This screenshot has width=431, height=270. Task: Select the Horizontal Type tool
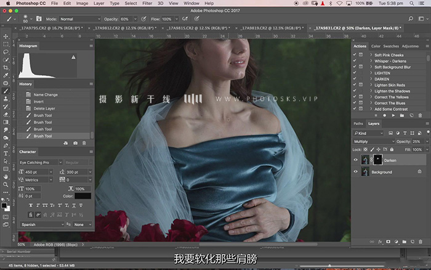(x=6, y=153)
